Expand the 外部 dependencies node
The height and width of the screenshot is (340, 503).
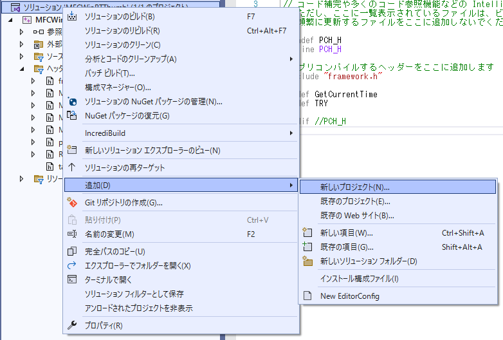21,44
